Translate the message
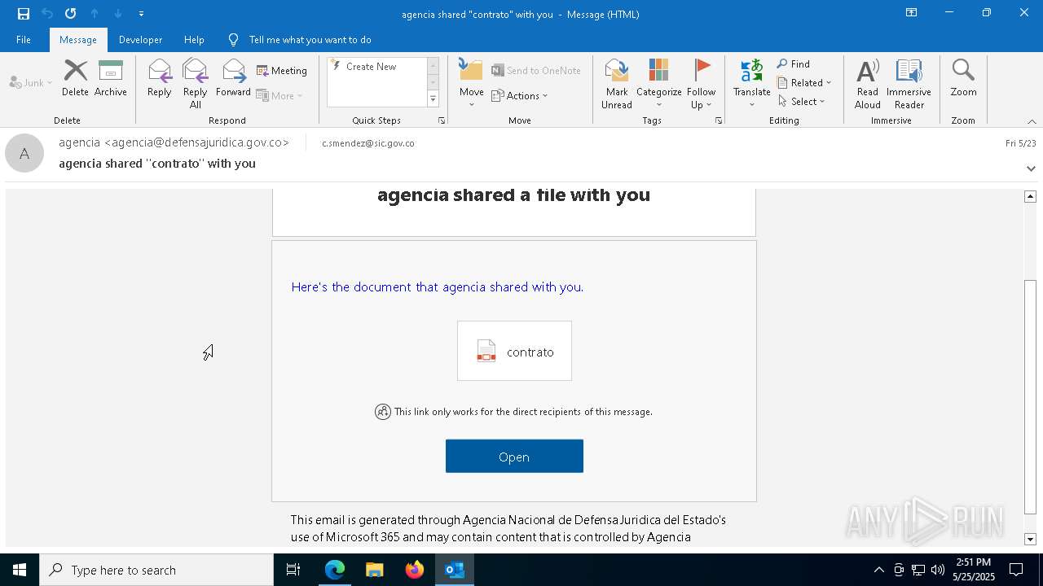This screenshot has height=586, width=1043. pyautogui.click(x=751, y=84)
